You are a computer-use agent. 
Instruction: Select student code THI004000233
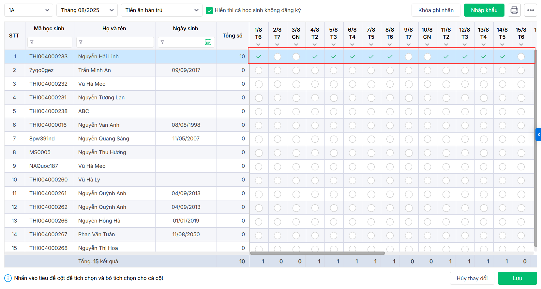(x=48, y=56)
